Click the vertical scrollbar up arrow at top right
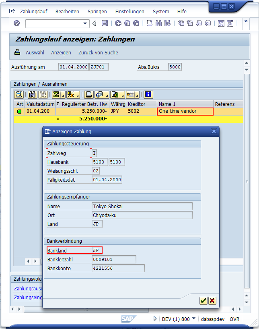The image size is (259, 329). coord(247,63)
